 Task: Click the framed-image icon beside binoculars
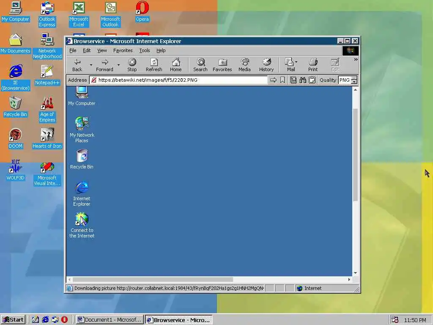tap(293, 80)
